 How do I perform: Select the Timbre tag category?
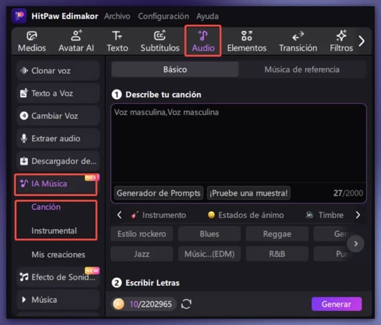(x=324, y=215)
